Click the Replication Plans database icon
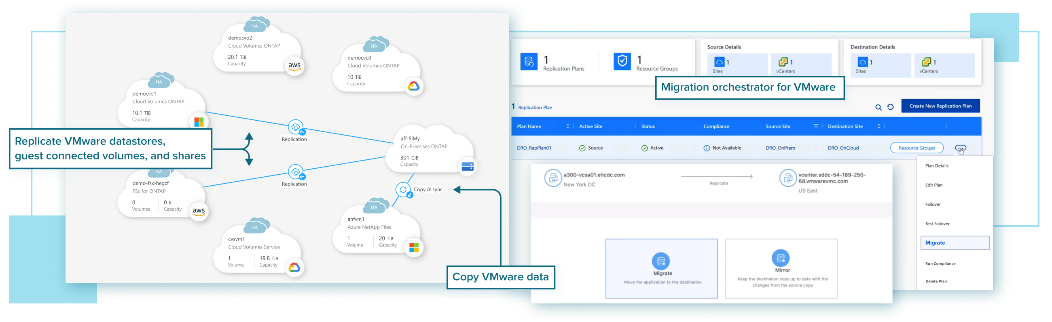 [529, 62]
